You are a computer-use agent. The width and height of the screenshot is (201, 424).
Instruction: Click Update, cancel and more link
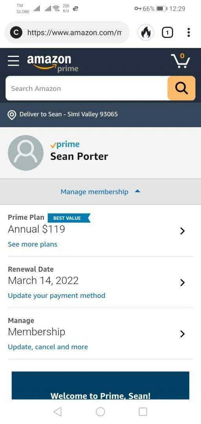coord(48,347)
